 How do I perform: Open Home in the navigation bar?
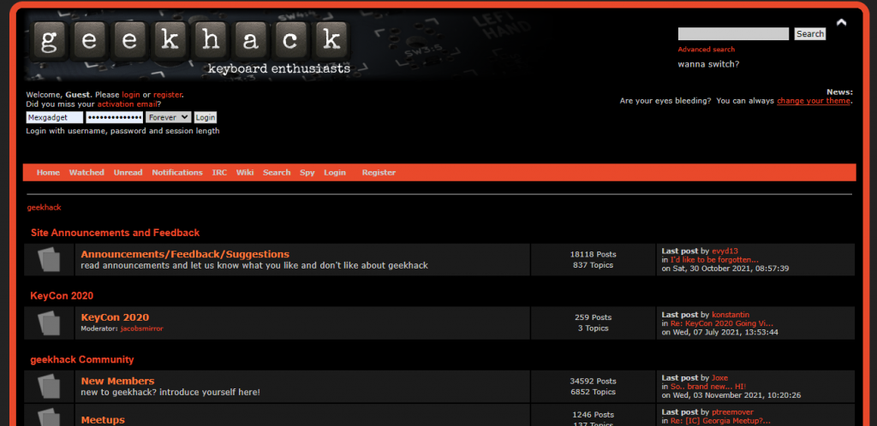point(48,173)
